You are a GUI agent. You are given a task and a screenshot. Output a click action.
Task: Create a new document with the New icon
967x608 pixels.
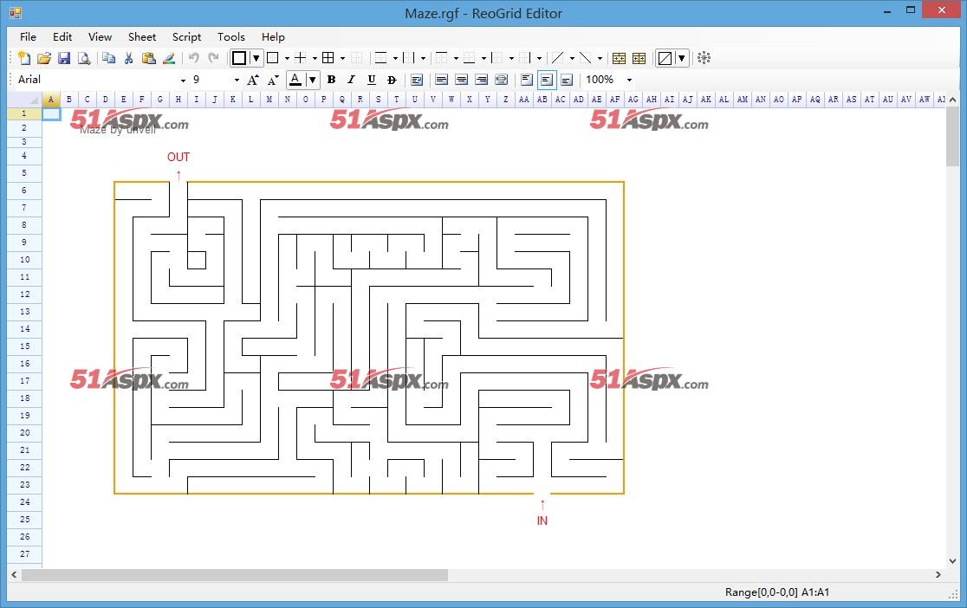24,58
